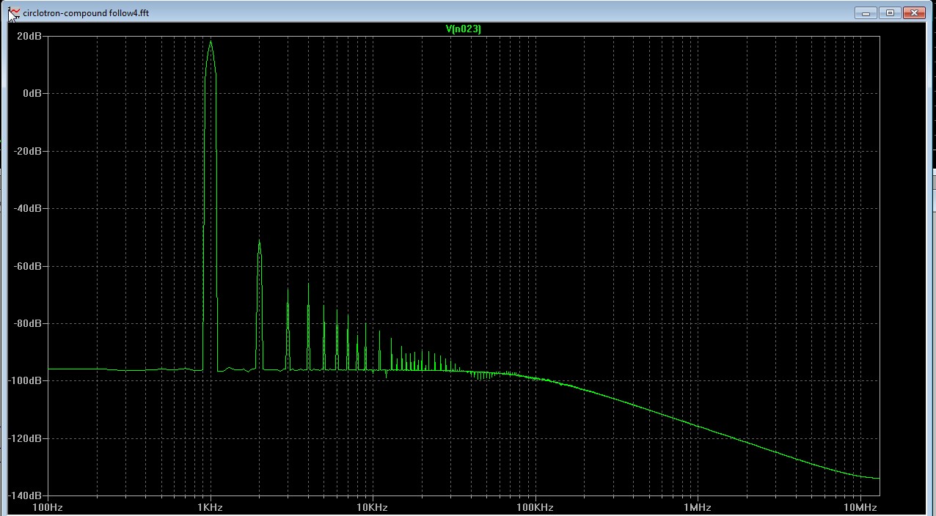Click the 1KHz frequency axis label

coord(210,507)
